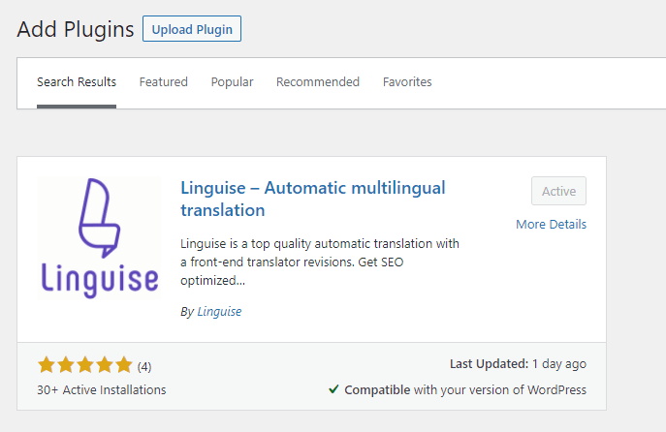This screenshot has height=432, width=666.
Task: Open the Linguise Automatic multilingual translation title link
Action: point(313,199)
